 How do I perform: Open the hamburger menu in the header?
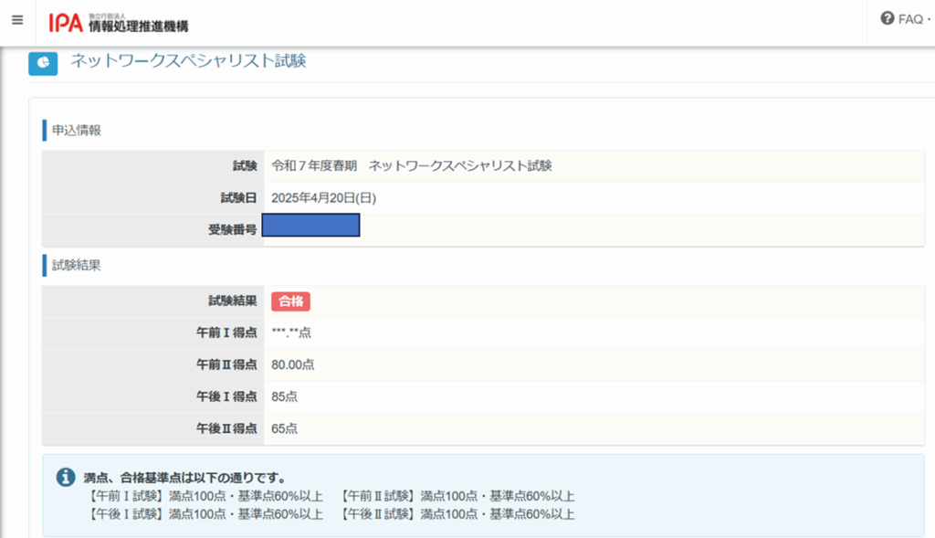[x=17, y=20]
